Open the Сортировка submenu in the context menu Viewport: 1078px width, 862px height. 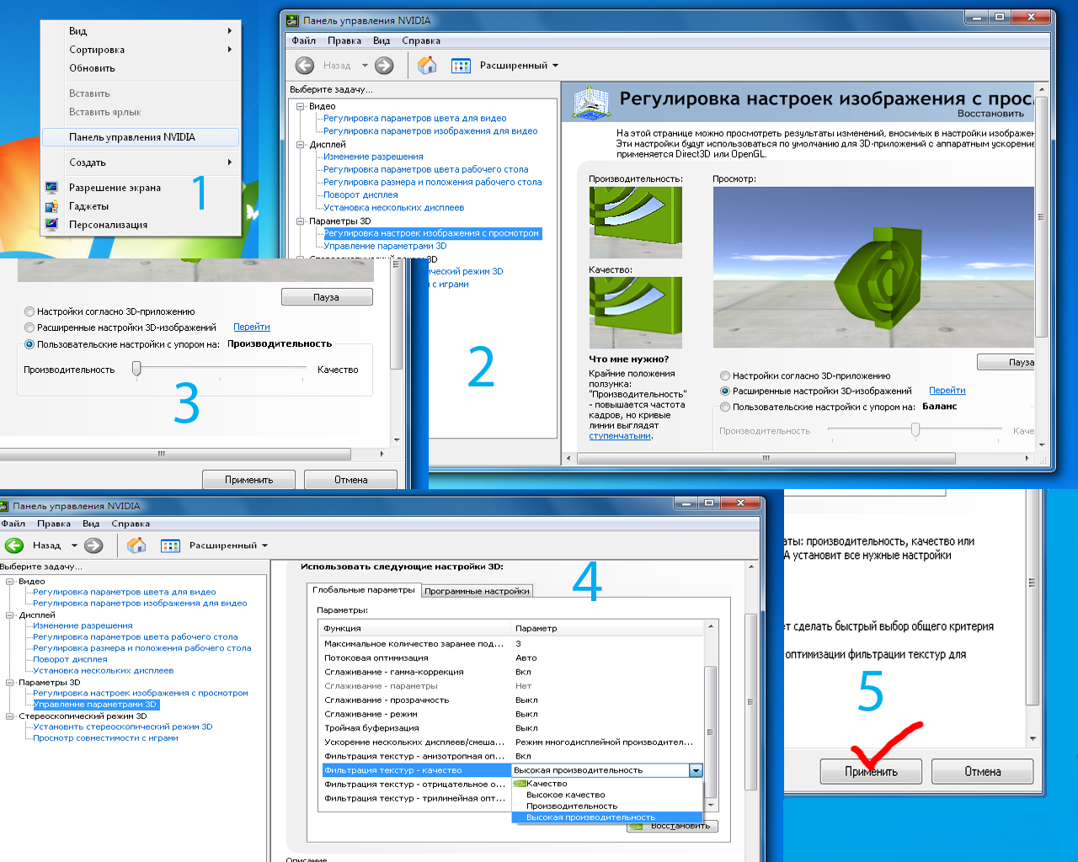tap(141, 50)
